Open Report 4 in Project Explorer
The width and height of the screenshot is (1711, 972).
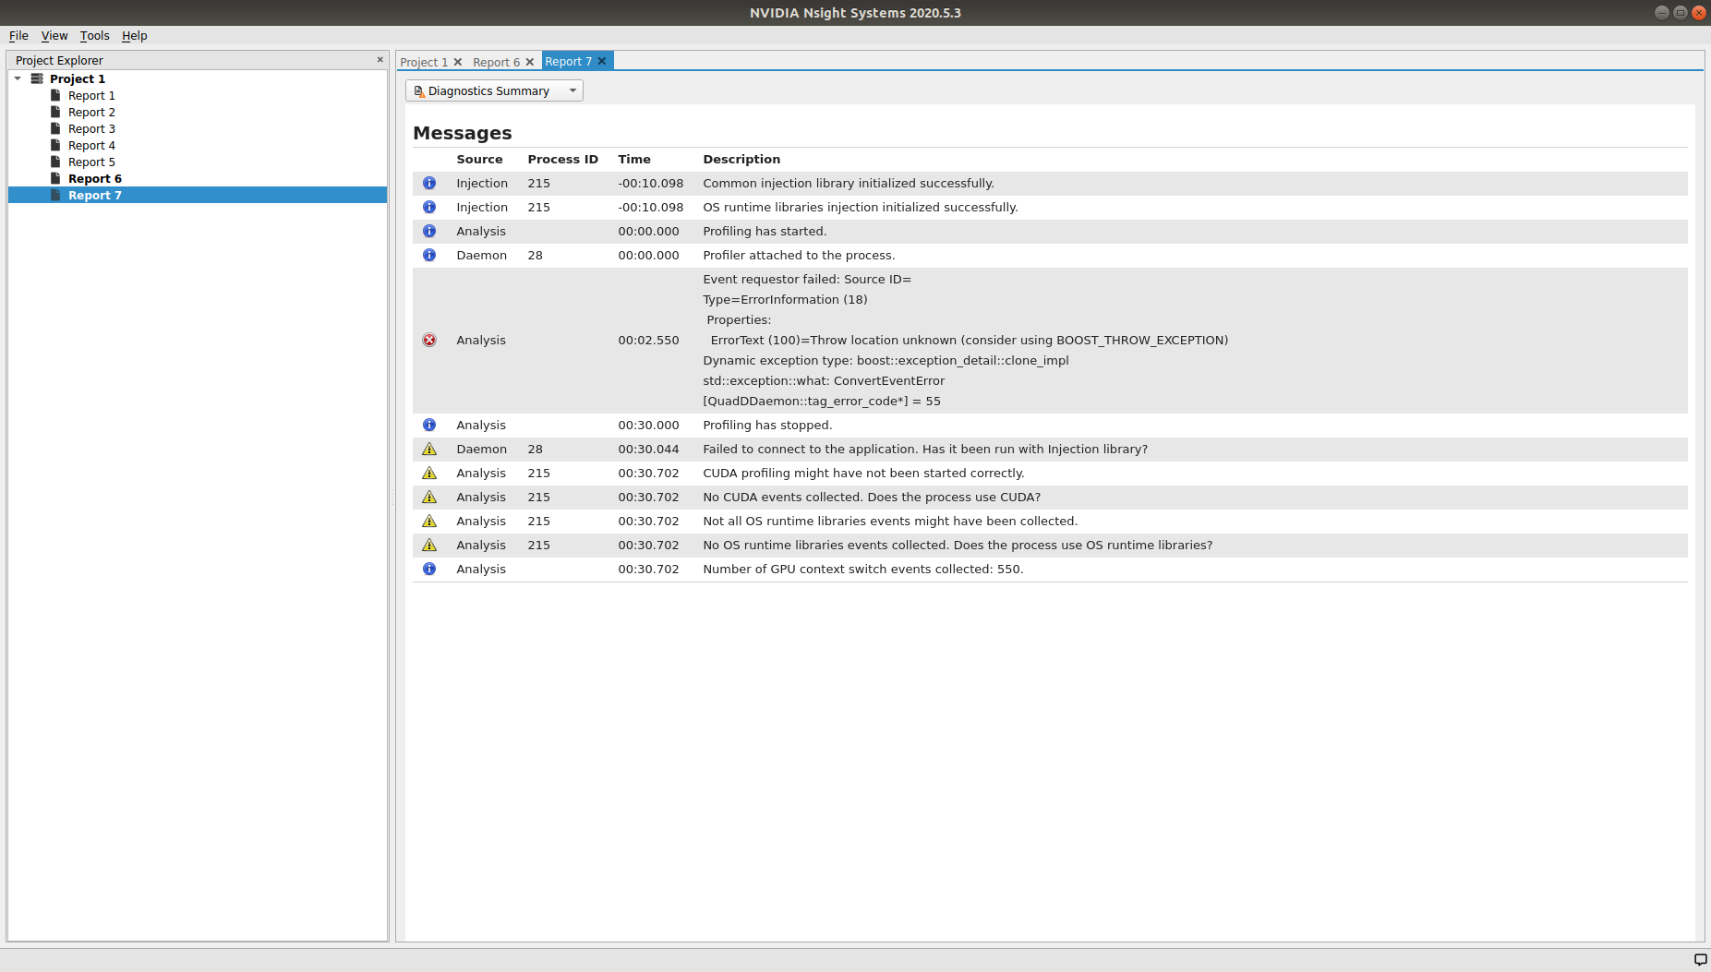tap(91, 146)
